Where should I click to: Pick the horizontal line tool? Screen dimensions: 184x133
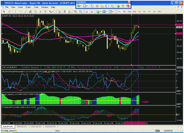point(20,11)
